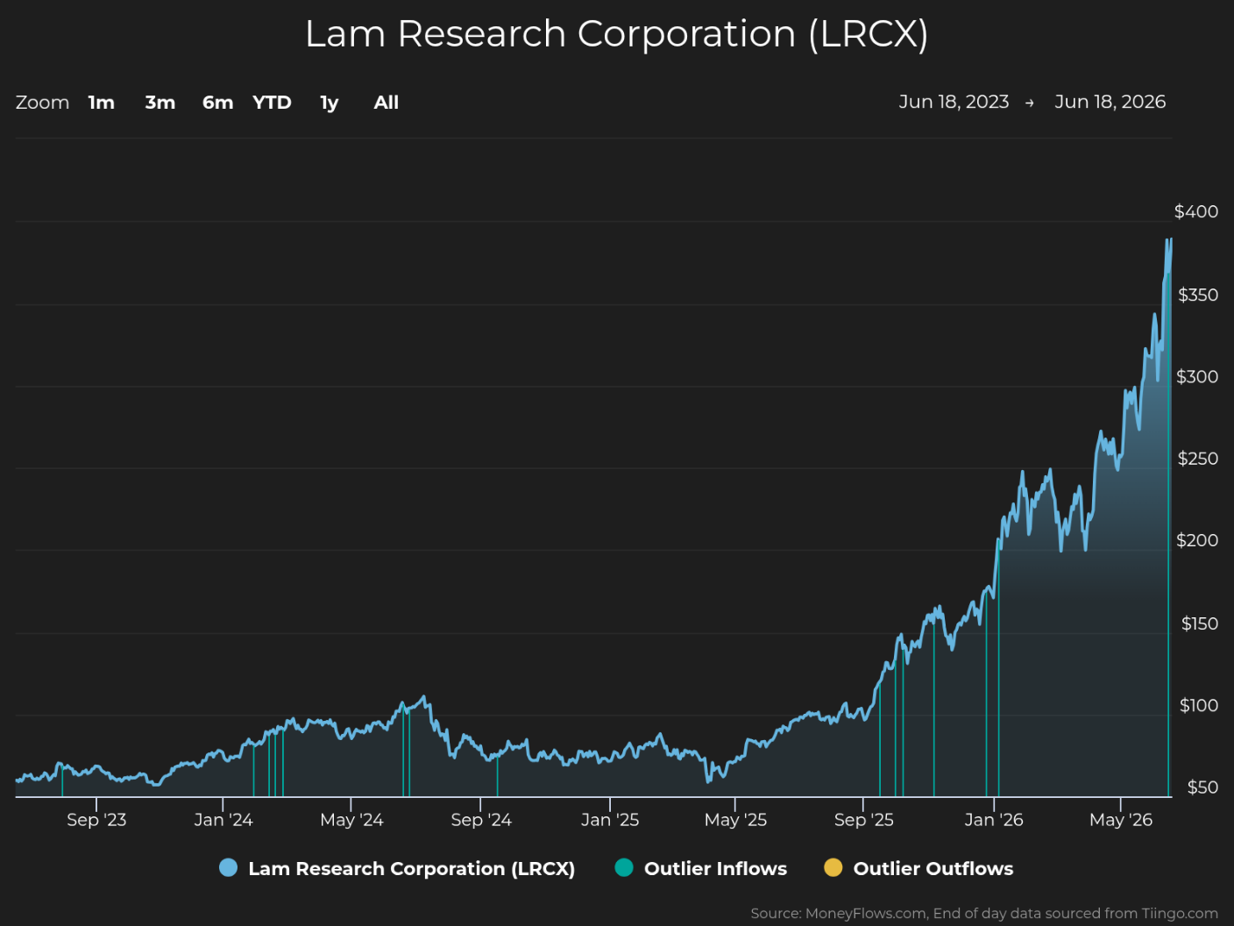This screenshot has width=1234, height=926.
Task: Toggle Outlier Inflows legend series
Action: tap(701, 868)
